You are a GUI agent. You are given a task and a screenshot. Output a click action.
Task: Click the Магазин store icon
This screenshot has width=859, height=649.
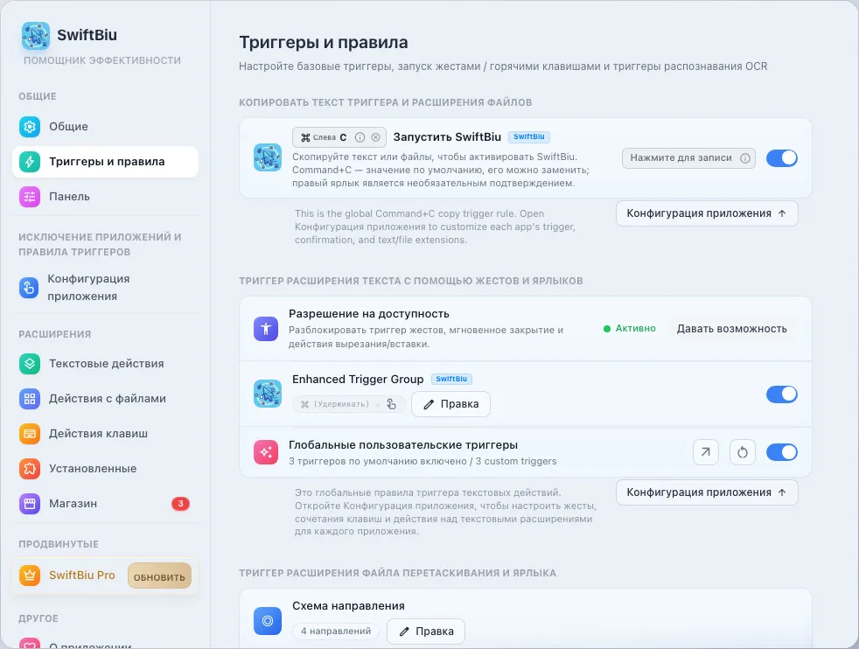click(30, 504)
